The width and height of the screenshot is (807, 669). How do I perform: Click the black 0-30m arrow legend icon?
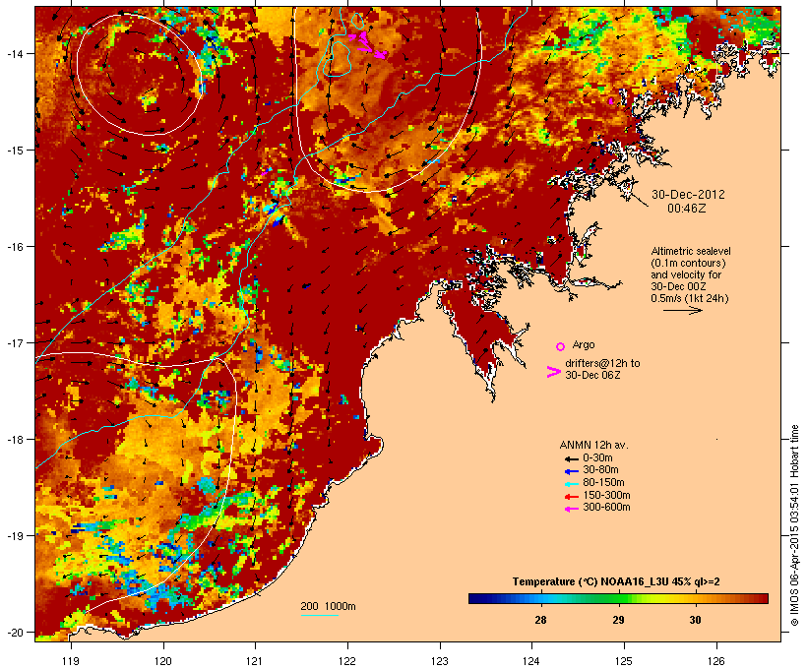(x=572, y=458)
